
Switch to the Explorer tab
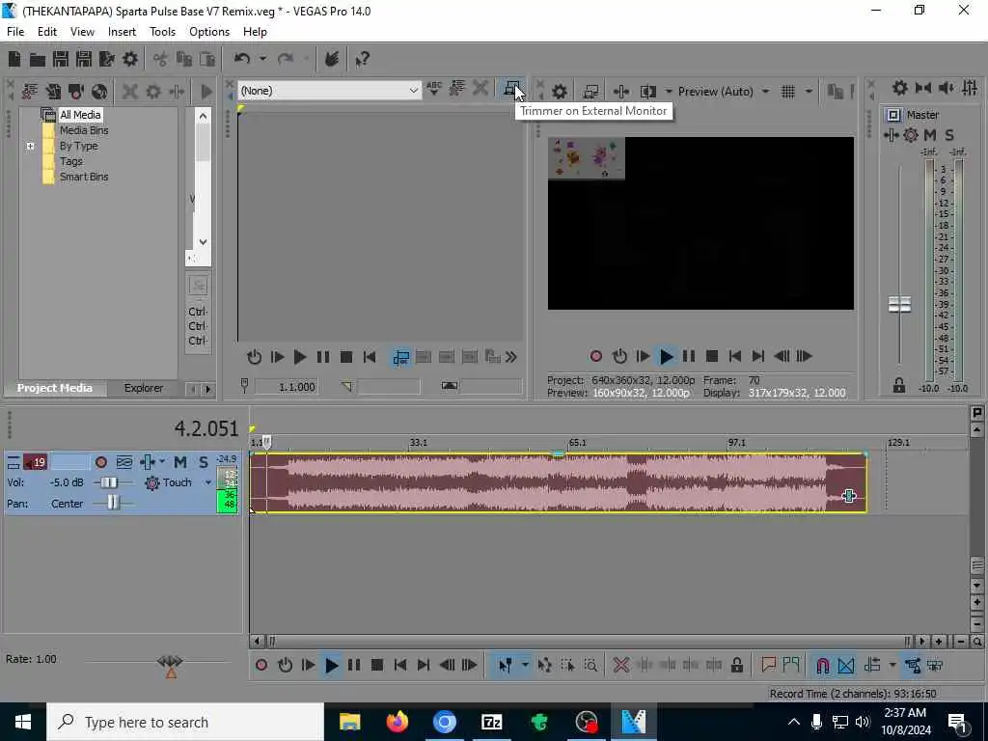tap(144, 388)
